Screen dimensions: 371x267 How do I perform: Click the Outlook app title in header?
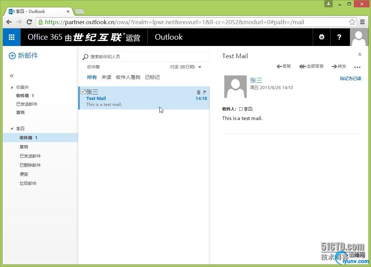click(x=168, y=37)
